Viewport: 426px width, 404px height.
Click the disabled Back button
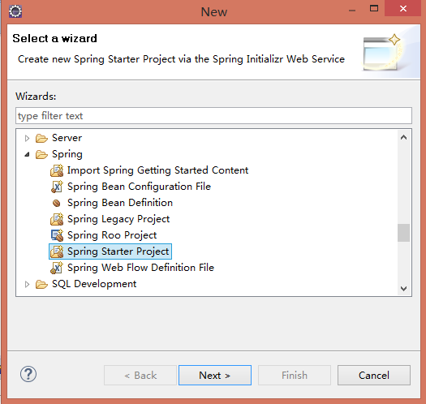(140, 376)
